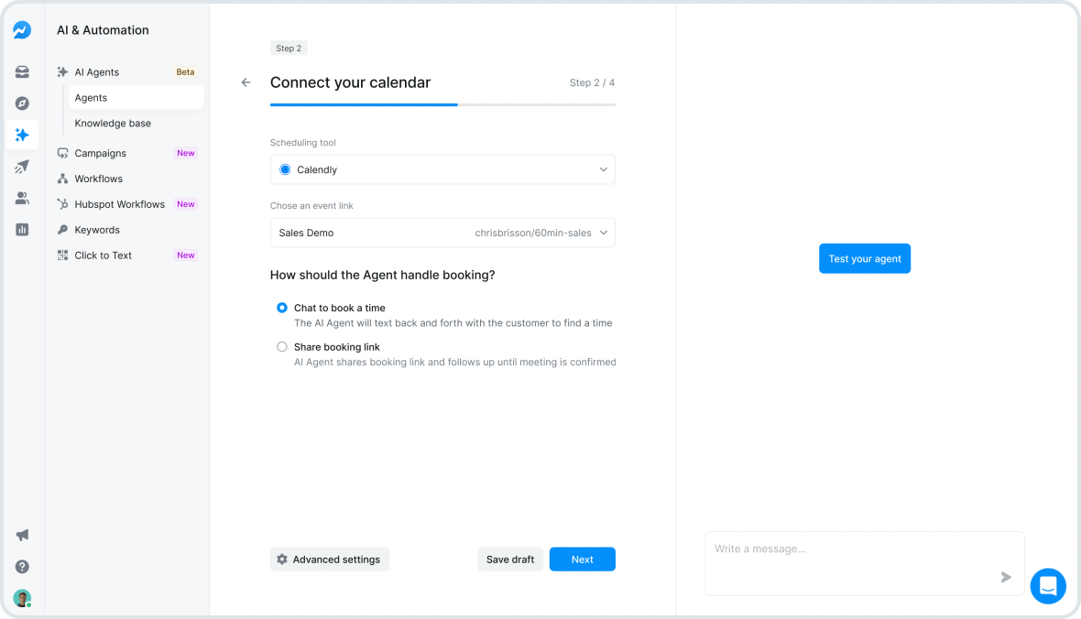This screenshot has height=619, width=1081.
Task: Click the AI Agents sparkle icon
Action: (62, 71)
